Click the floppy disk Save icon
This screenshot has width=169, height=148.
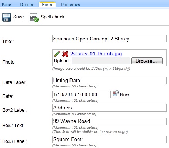[x=7, y=17]
